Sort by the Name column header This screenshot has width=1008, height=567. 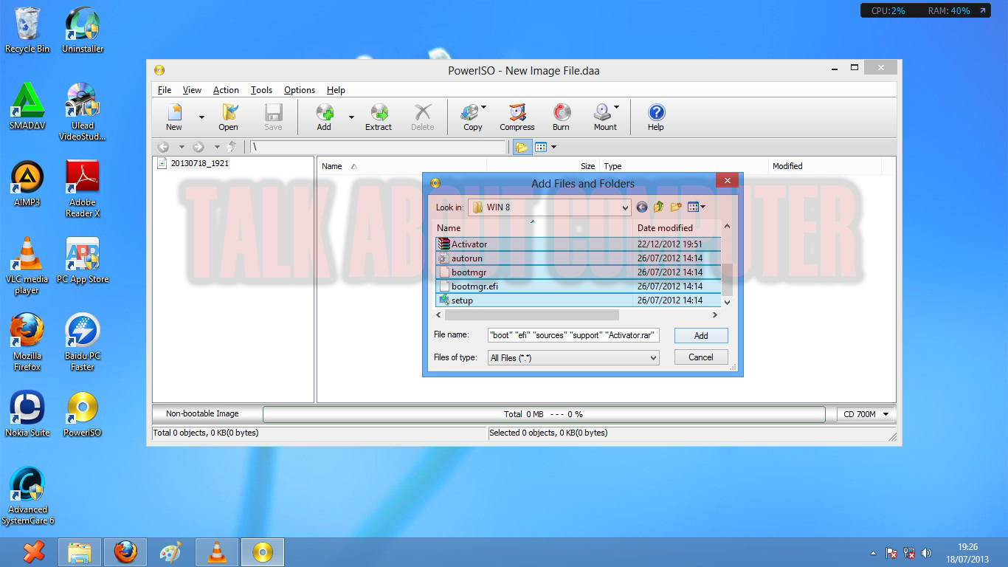pos(332,166)
